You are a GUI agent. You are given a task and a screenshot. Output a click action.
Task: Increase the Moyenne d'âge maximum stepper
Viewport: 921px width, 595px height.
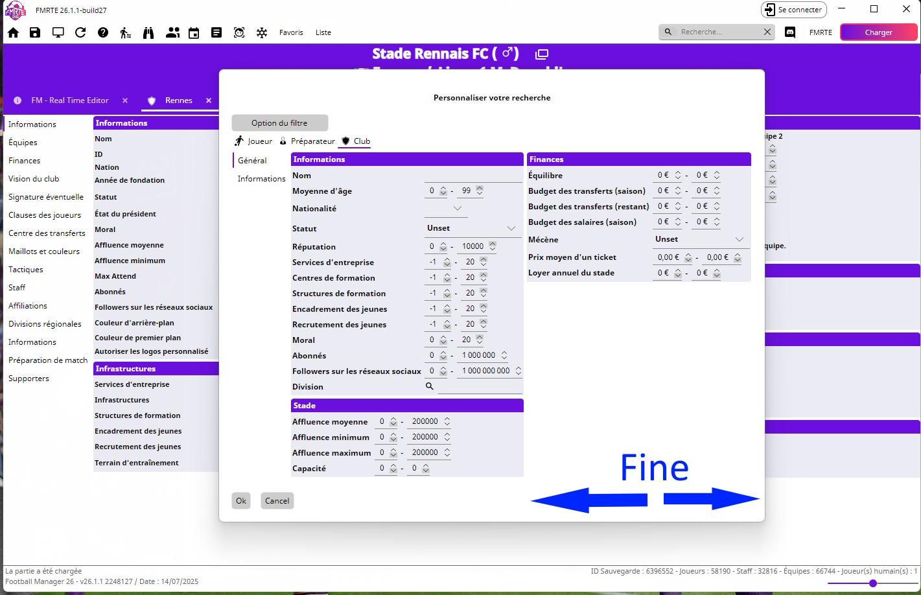coord(480,188)
